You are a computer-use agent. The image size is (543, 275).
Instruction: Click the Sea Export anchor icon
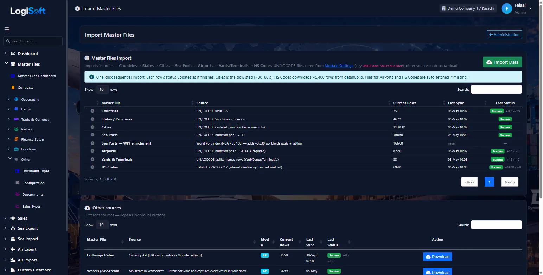[x=13, y=228]
